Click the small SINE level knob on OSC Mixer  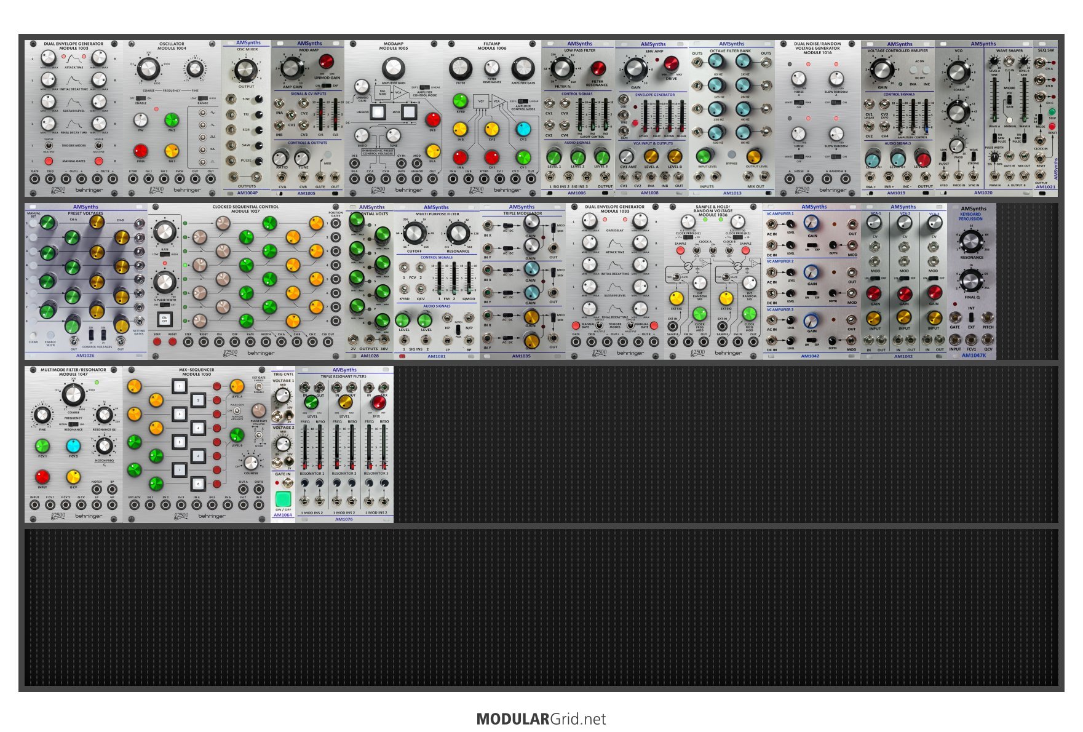click(x=259, y=99)
